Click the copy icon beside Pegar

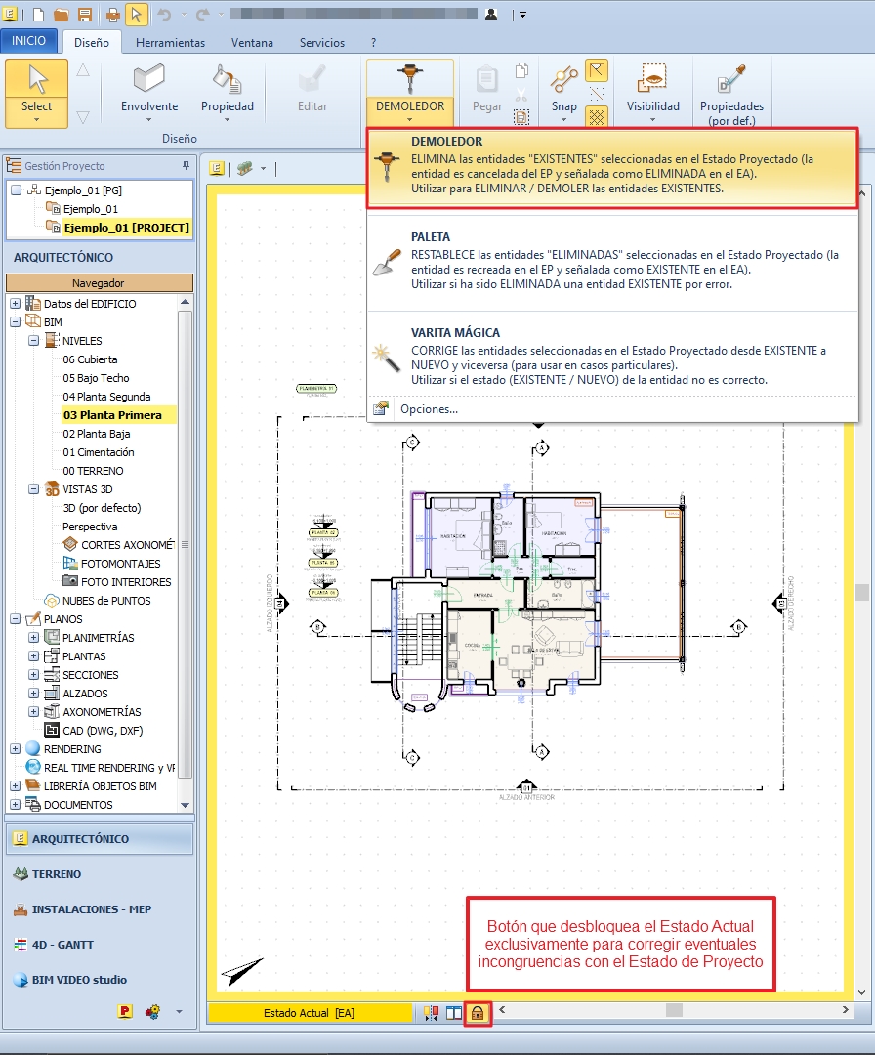521,70
